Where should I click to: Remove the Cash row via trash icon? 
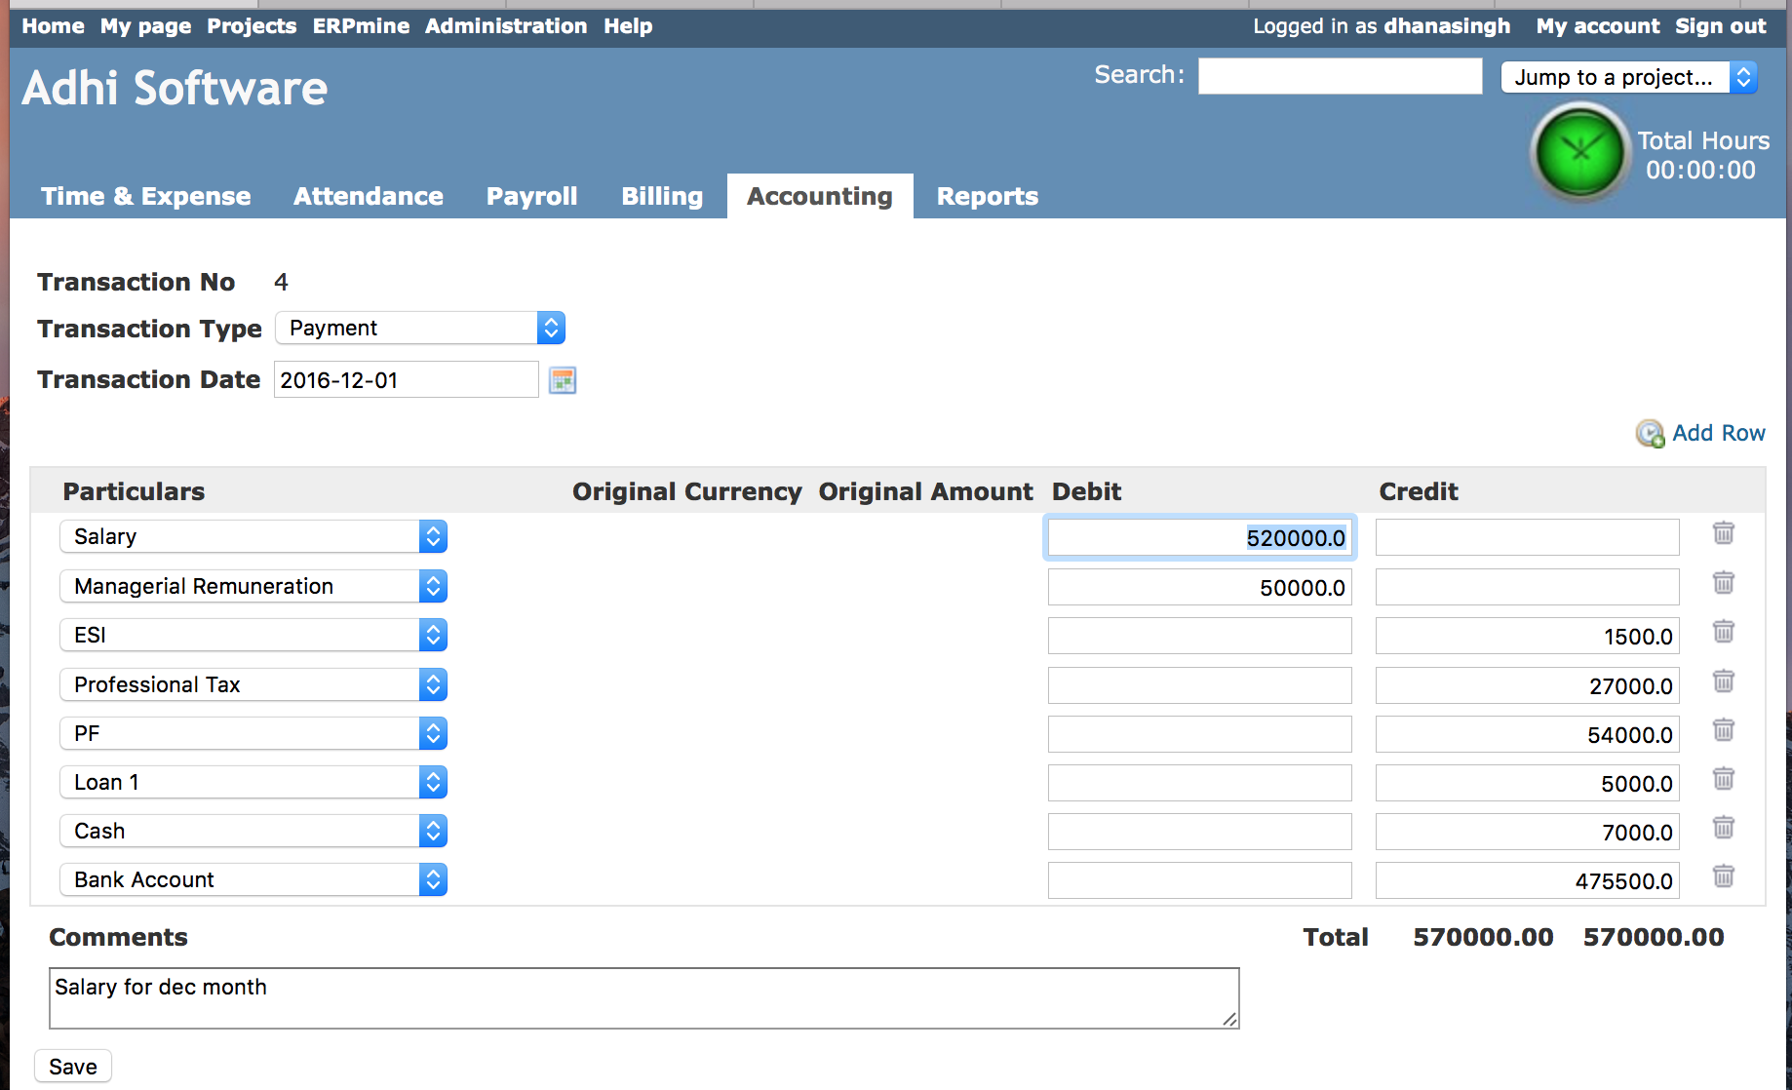click(x=1723, y=828)
